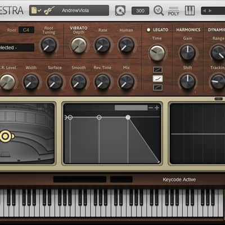Click the Rev. Time knob
This screenshot has height=225, width=225.
pyautogui.click(x=102, y=82)
